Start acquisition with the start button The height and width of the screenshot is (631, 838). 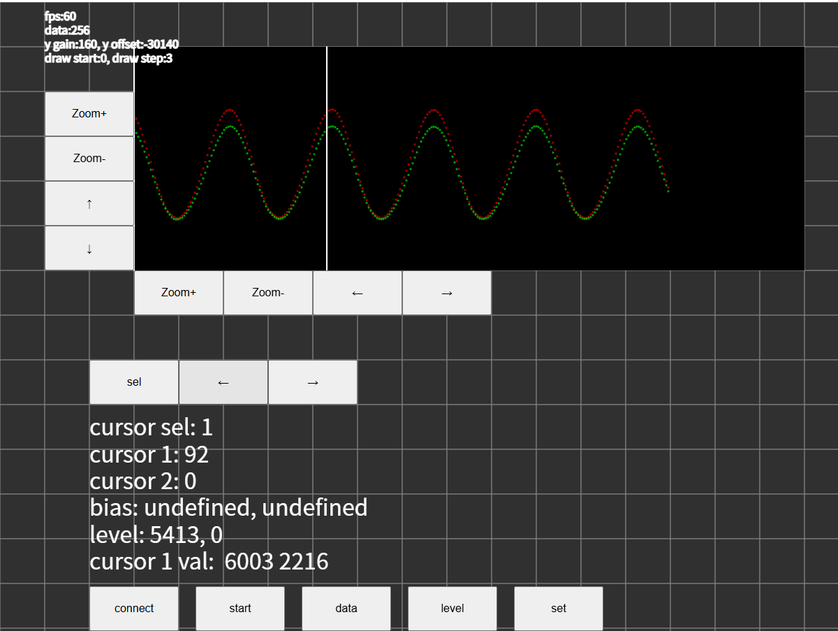[x=240, y=608]
